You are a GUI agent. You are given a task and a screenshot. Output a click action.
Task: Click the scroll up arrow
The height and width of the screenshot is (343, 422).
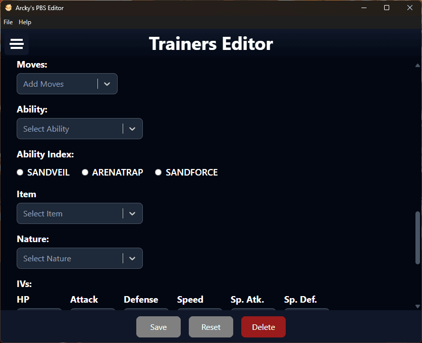[417, 66]
